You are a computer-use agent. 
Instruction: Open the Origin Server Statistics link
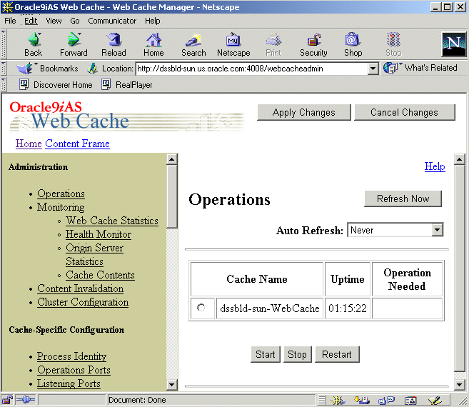click(x=94, y=255)
